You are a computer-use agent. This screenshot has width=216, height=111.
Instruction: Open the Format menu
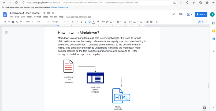[38, 17]
